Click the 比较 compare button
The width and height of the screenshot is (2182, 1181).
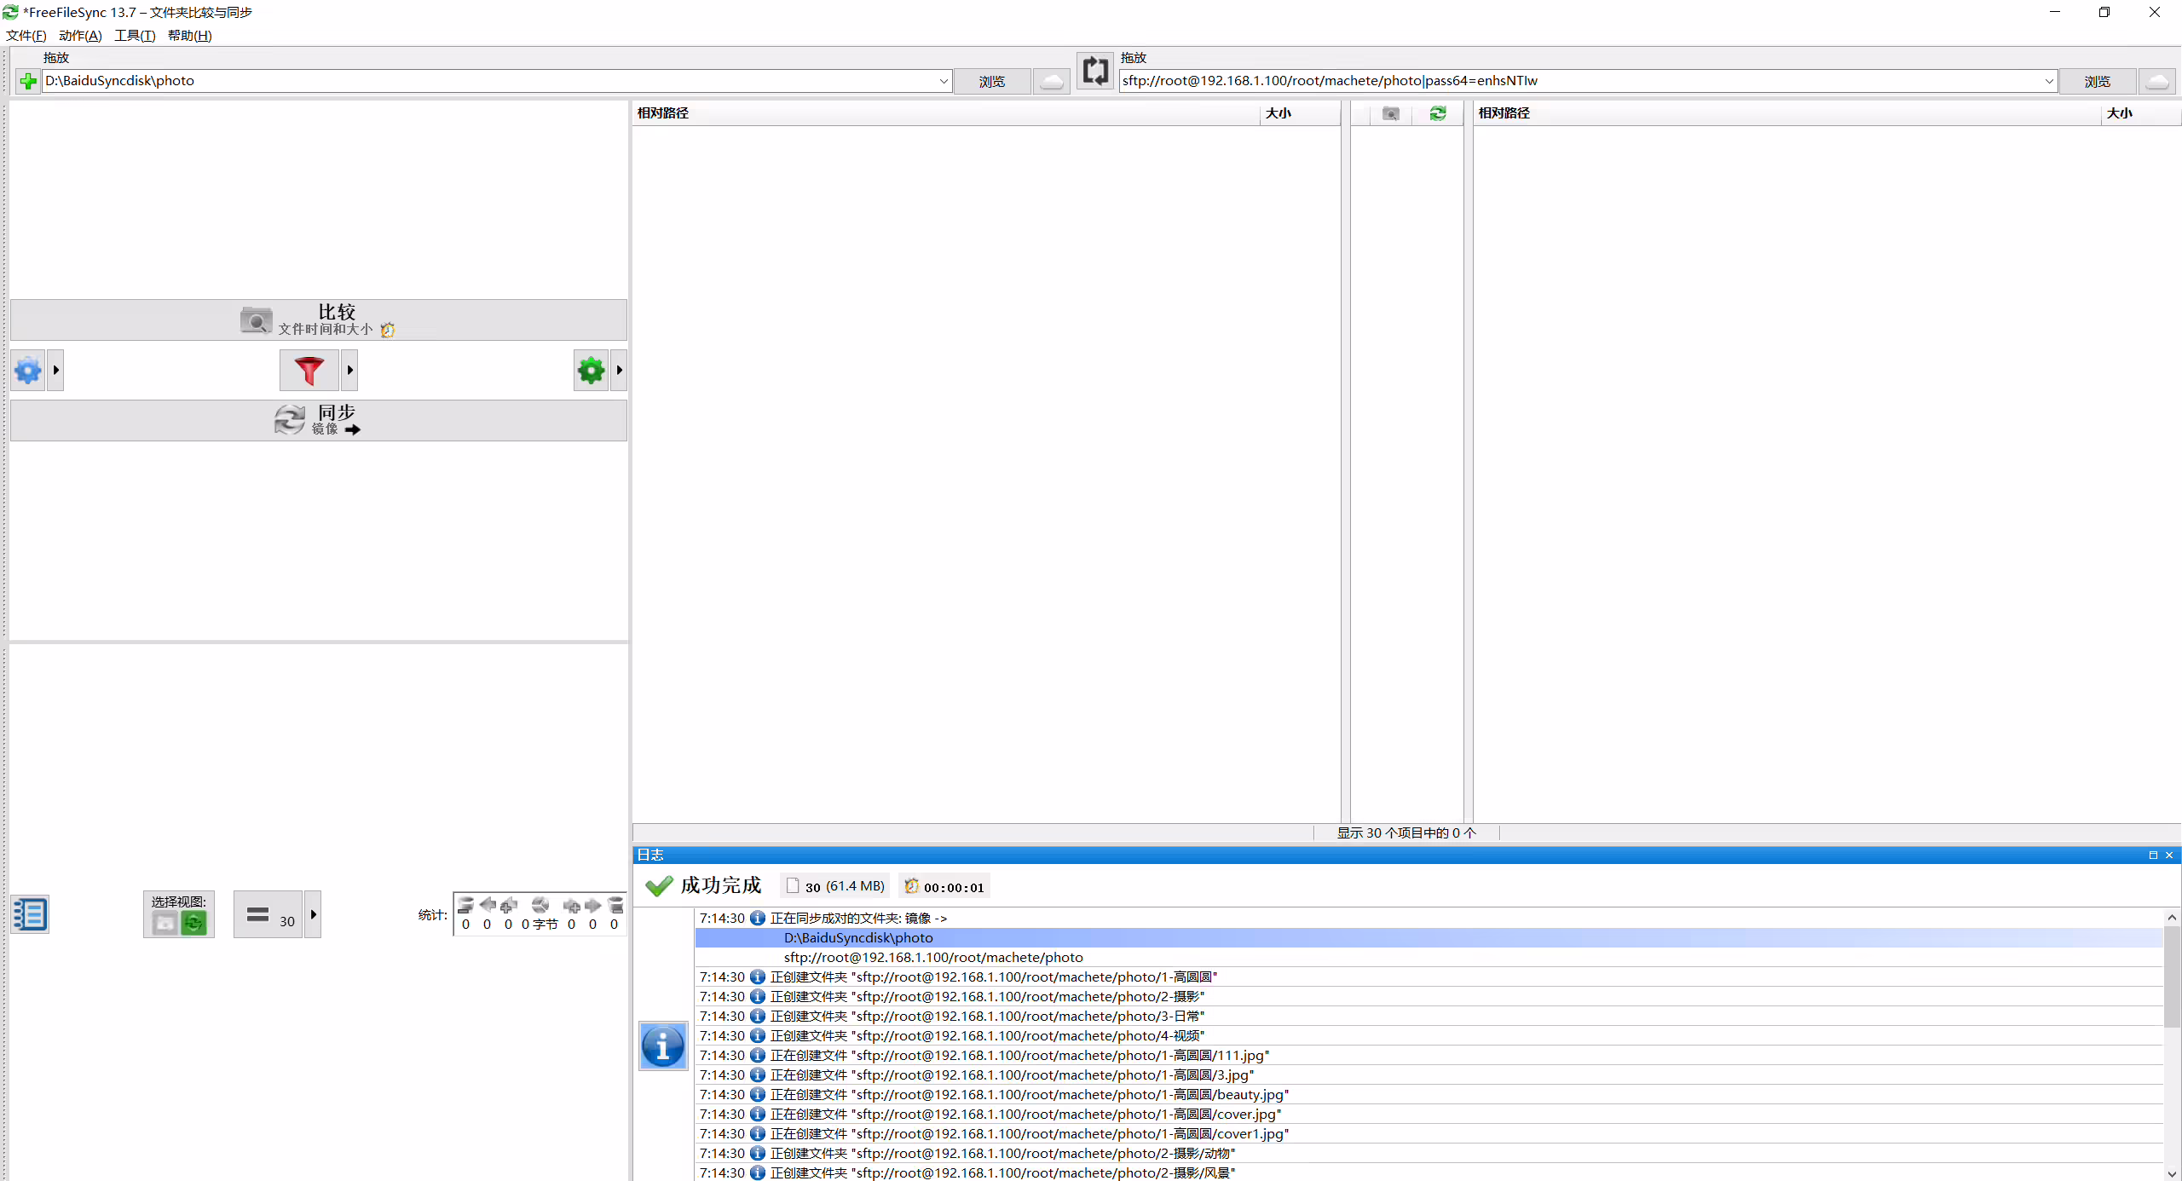pyautogui.click(x=319, y=320)
